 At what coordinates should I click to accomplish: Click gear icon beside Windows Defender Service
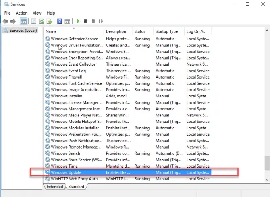tap(48, 39)
